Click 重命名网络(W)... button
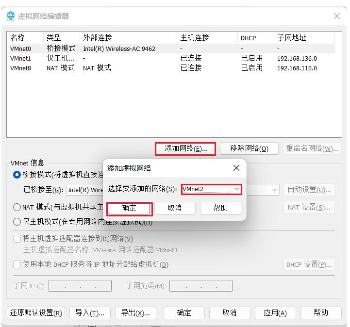The width and height of the screenshot is (350, 327). (x=312, y=148)
